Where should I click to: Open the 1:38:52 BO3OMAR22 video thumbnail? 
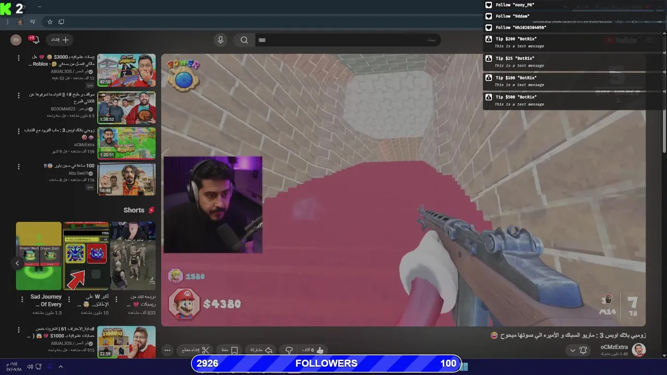127,108
